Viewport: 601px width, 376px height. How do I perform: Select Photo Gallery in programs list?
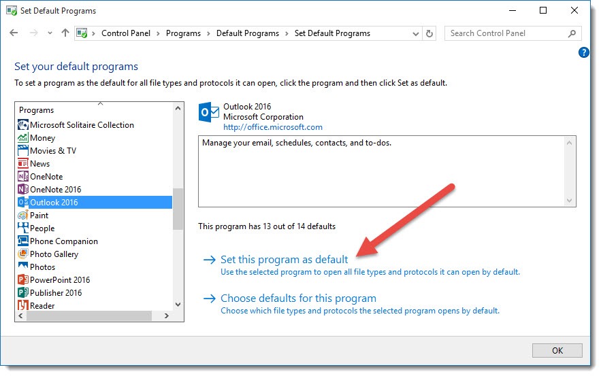54,254
